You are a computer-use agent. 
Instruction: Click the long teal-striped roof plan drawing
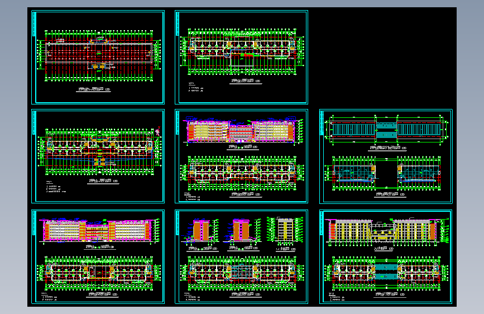point(386,130)
